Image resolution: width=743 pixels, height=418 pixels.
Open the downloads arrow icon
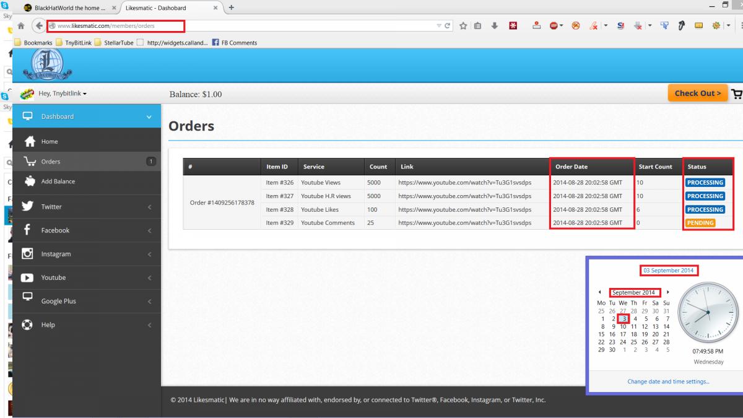tap(495, 26)
